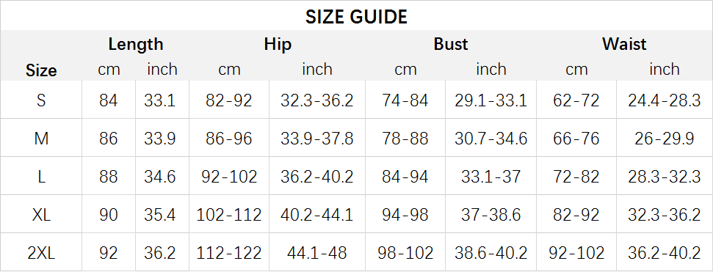Select the S size row label
This screenshot has height=272, width=713.
click(41, 100)
